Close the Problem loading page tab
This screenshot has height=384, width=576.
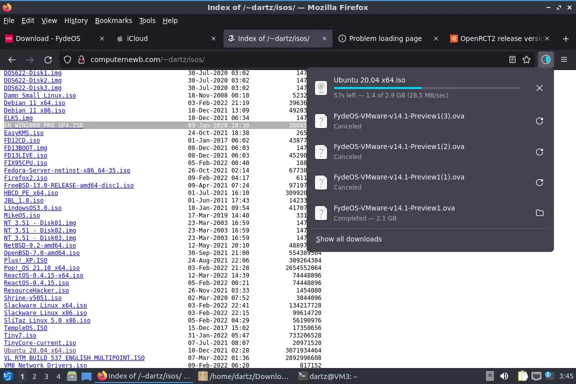pos(435,38)
